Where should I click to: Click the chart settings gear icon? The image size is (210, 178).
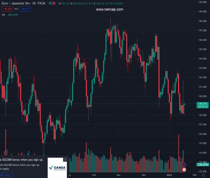pos(203,175)
